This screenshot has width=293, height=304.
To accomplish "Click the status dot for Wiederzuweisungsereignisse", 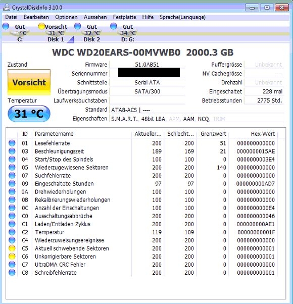I will pyautogui.click(x=12, y=240).
